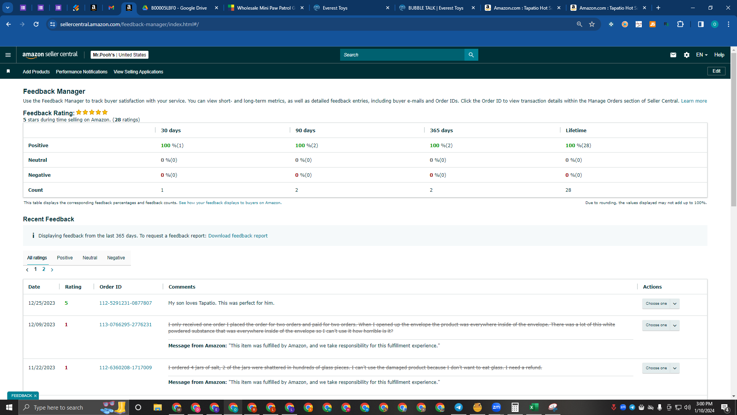The width and height of the screenshot is (737, 415).
Task: Click the amazon seller central logo
Action: pos(50,55)
